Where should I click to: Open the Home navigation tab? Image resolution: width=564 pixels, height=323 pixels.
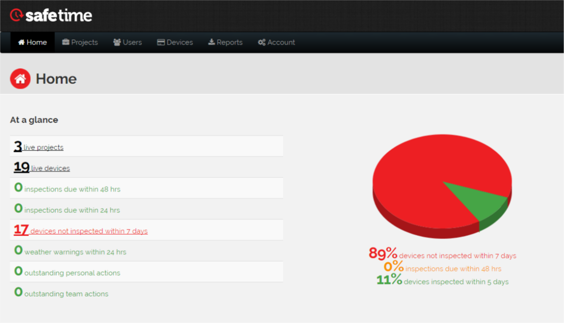click(x=32, y=43)
